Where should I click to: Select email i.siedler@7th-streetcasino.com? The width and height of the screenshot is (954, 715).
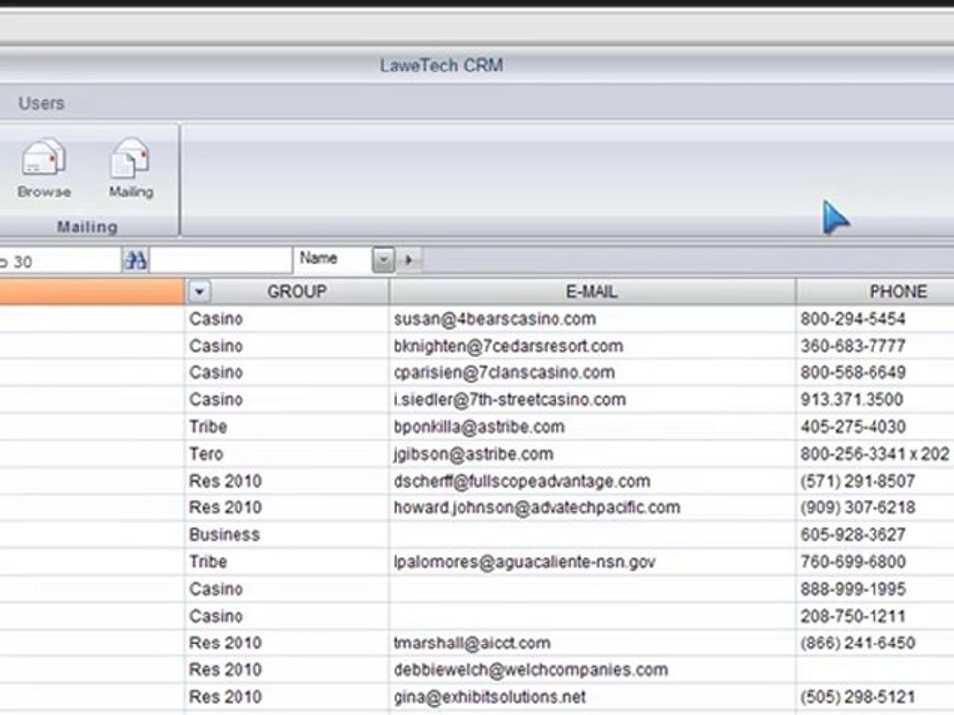click(x=509, y=399)
